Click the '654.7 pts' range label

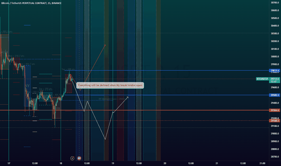[30, 64]
